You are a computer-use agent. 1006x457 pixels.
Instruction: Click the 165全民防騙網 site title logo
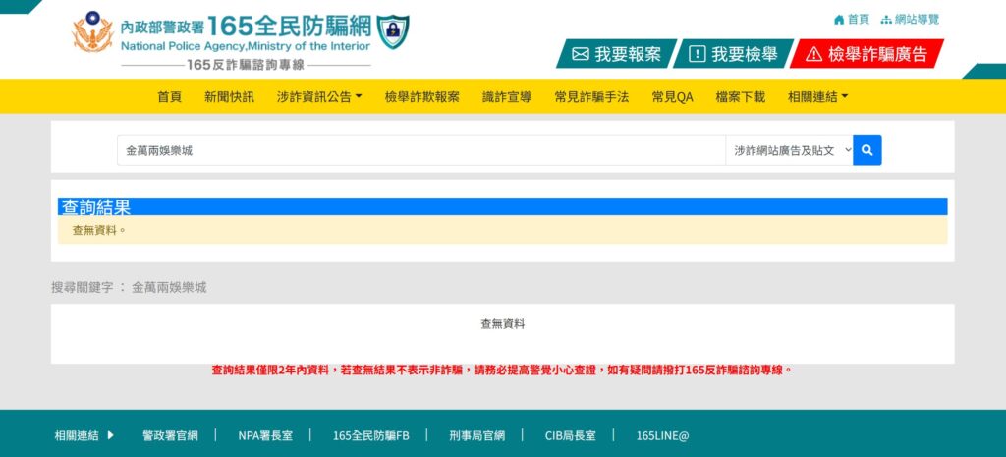(x=290, y=27)
